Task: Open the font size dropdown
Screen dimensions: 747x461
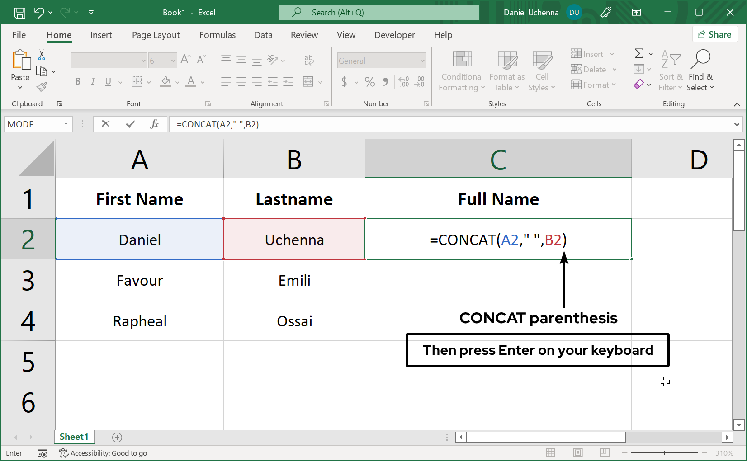Action: point(172,60)
